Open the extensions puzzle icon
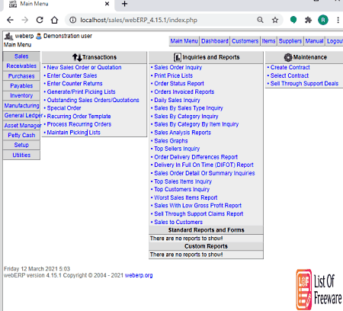 click(x=308, y=20)
